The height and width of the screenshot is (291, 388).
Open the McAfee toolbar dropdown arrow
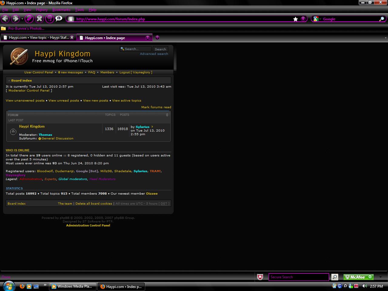(x=380, y=277)
